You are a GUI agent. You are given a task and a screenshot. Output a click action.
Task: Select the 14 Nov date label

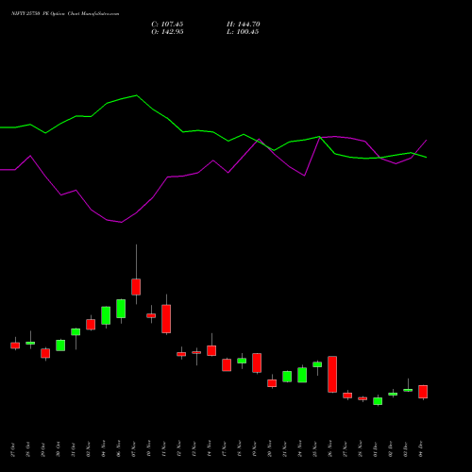tap(209, 449)
